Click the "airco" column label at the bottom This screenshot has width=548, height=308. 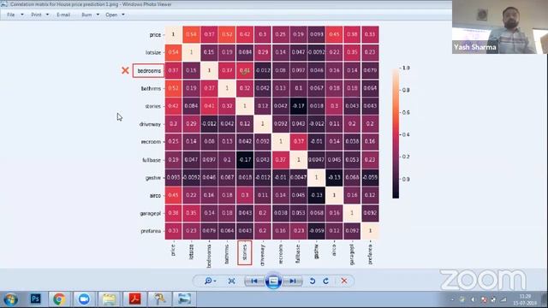(334, 250)
